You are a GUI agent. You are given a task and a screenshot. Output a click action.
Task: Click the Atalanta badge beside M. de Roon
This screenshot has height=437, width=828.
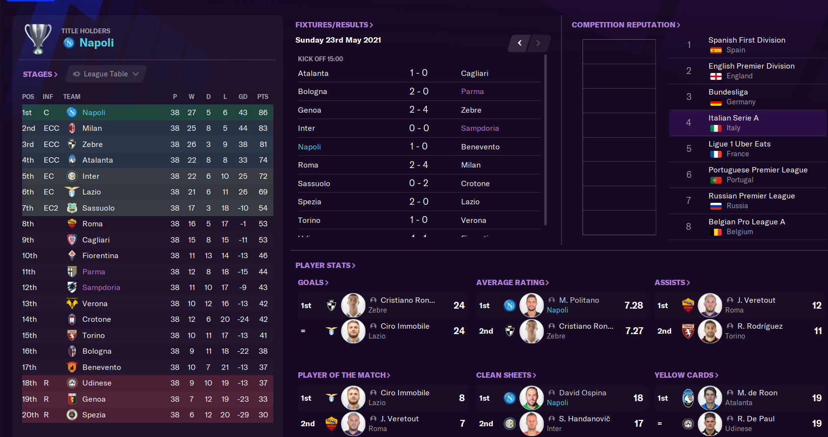tap(688, 398)
